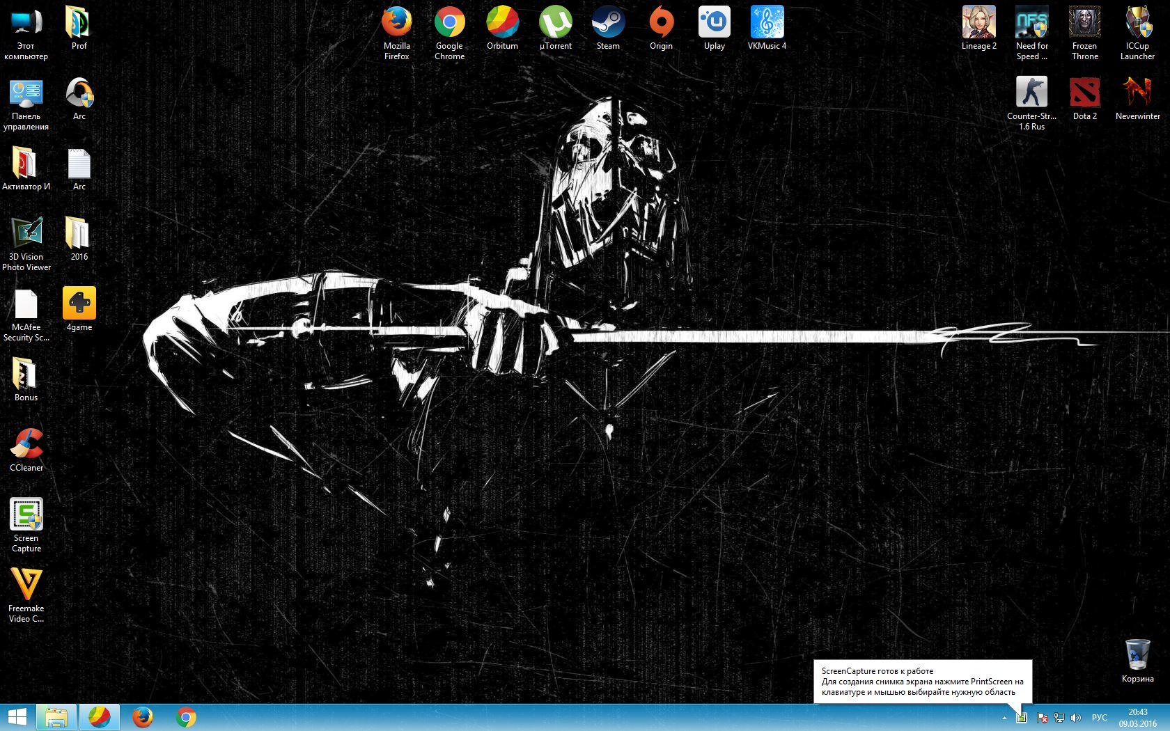Screen dimensions: 1170x731
Task: Launch Steam from the desktop
Action: point(609,28)
